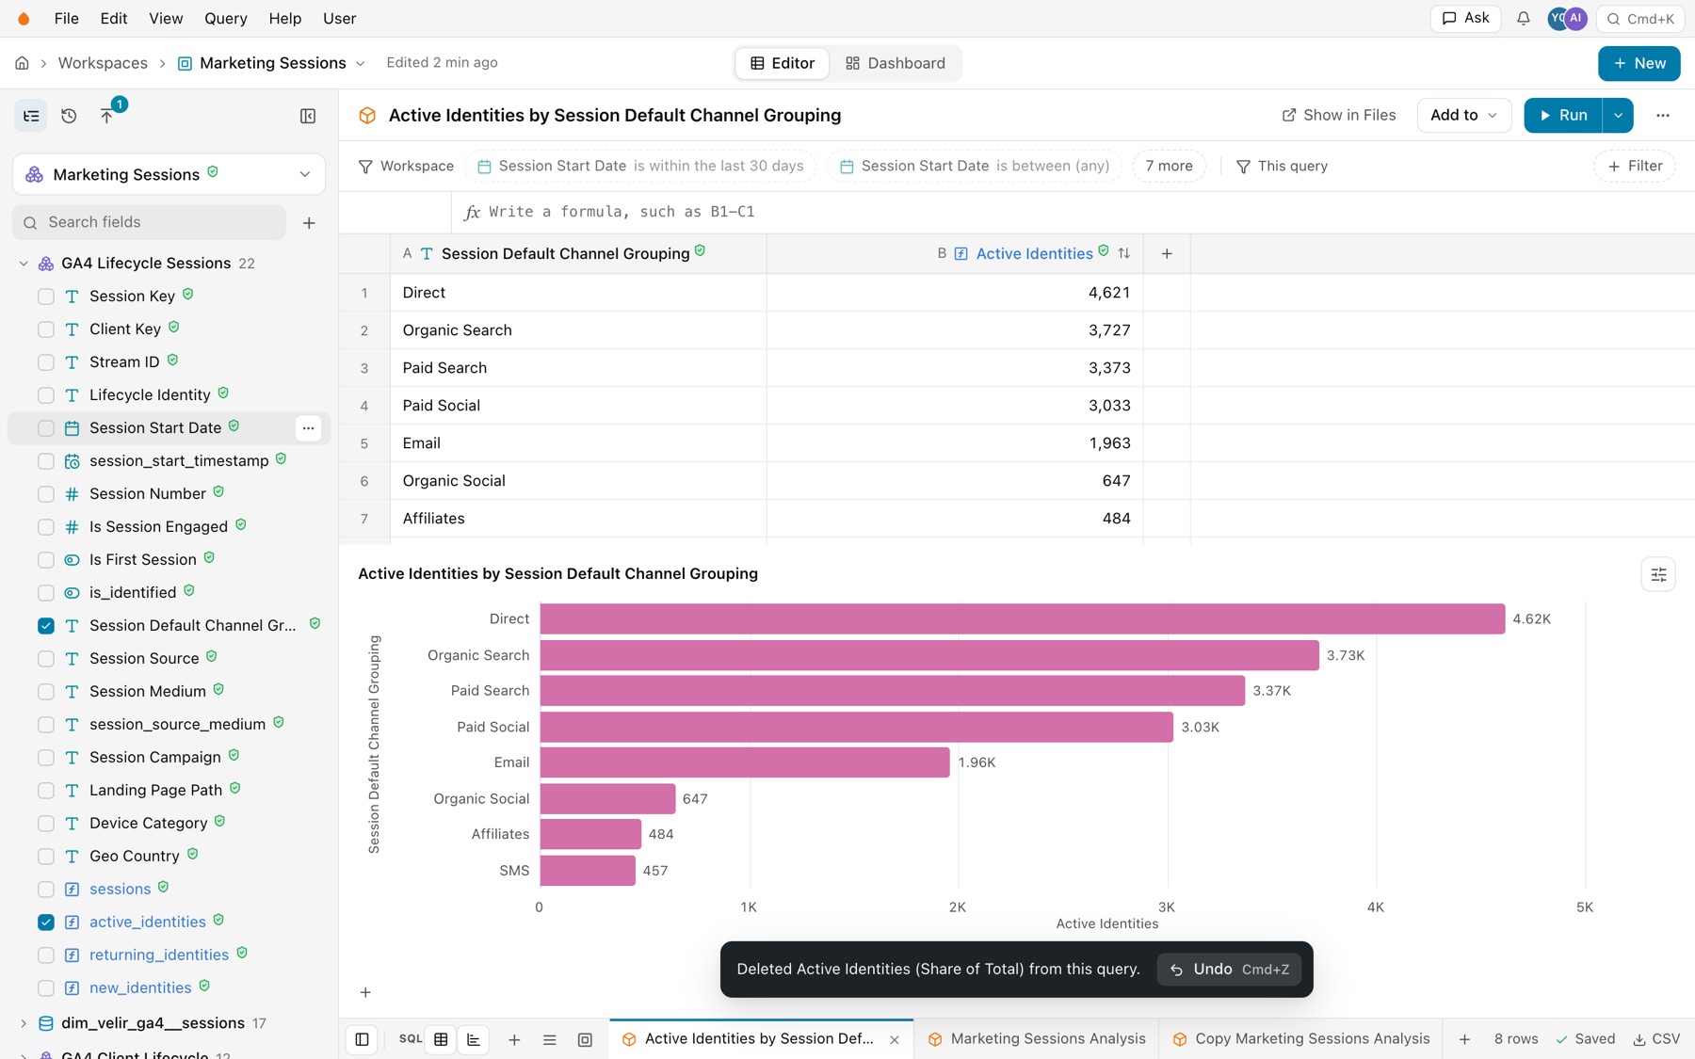
Task: Add a new field with the plus icon
Action: (x=309, y=223)
